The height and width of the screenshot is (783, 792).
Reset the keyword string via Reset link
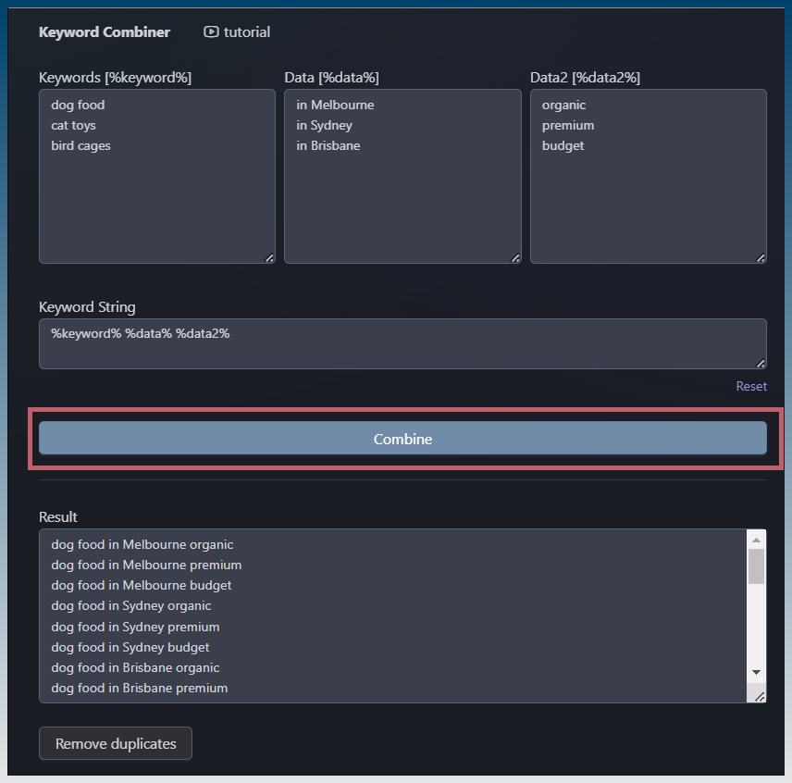tap(751, 386)
